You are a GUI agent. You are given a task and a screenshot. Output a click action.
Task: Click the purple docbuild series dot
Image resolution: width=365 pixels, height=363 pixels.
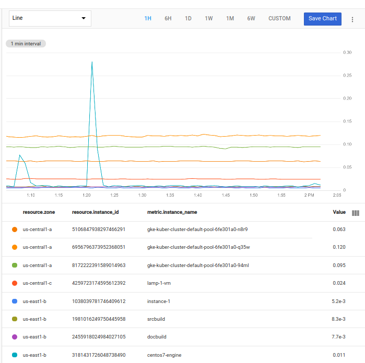tap(14, 337)
